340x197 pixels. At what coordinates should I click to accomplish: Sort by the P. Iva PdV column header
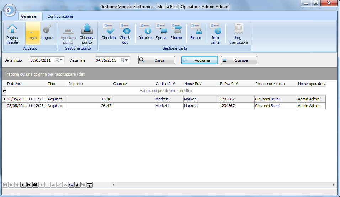(x=237, y=84)
